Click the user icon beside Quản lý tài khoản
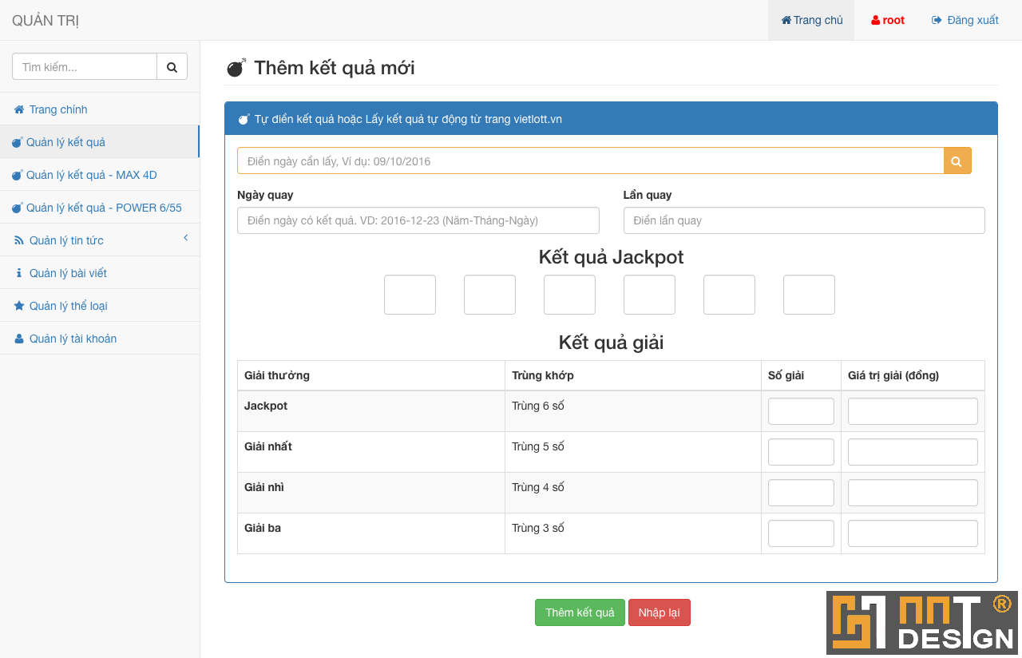This screenshot has height=658, width=1022. tap(19, 339)
